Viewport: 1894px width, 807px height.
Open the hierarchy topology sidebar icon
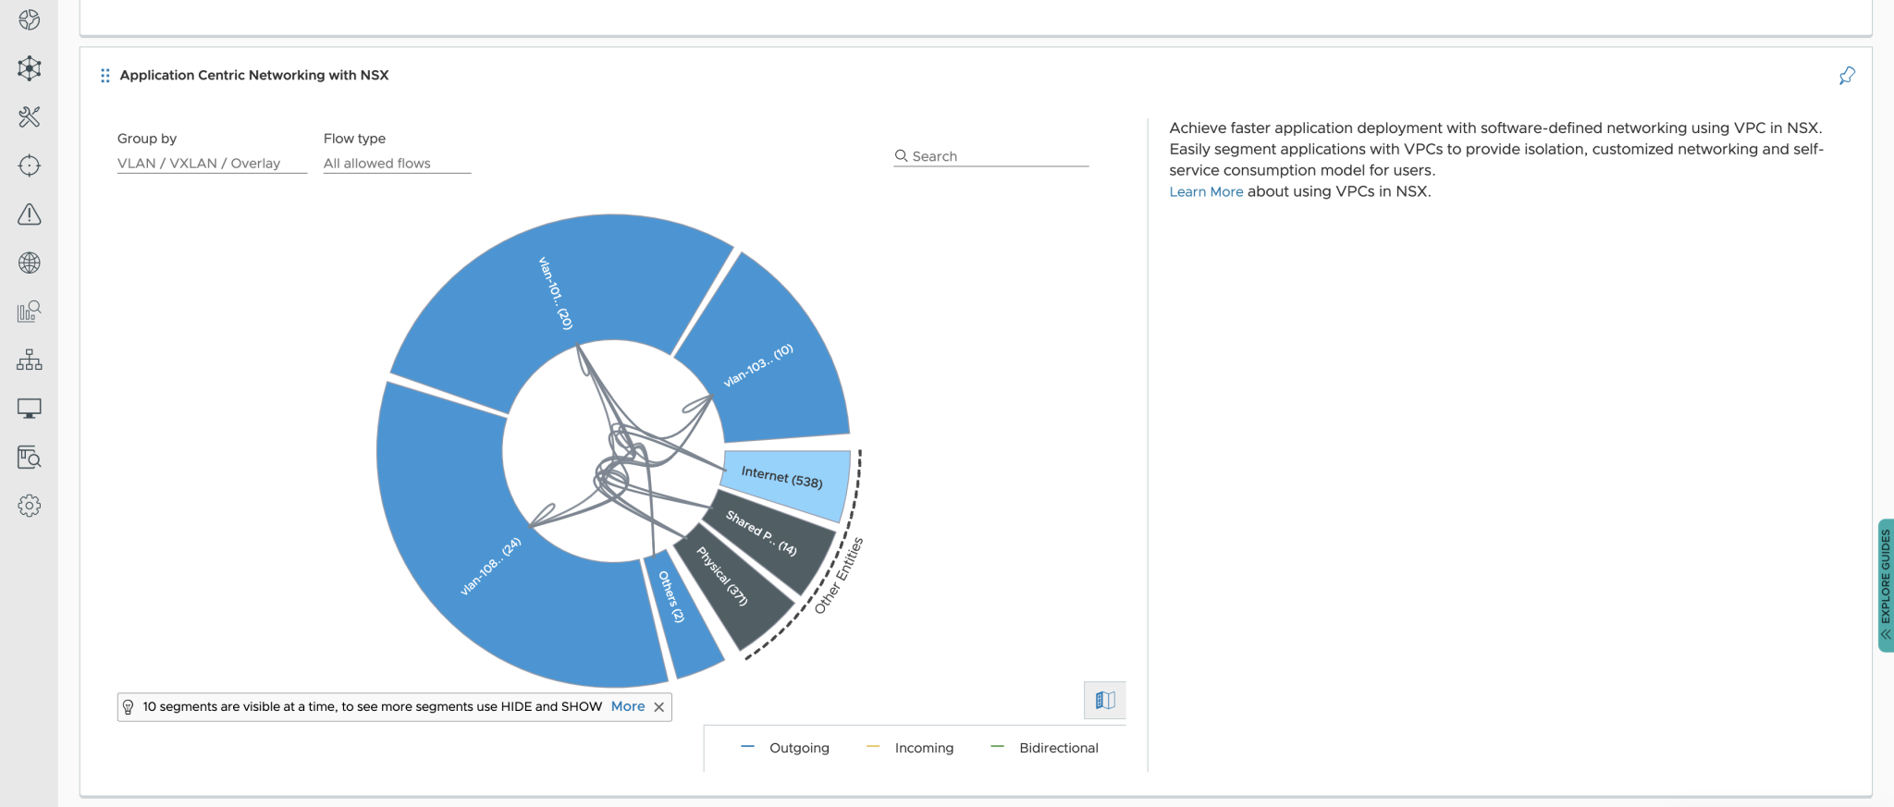click(x=29, y=360)
